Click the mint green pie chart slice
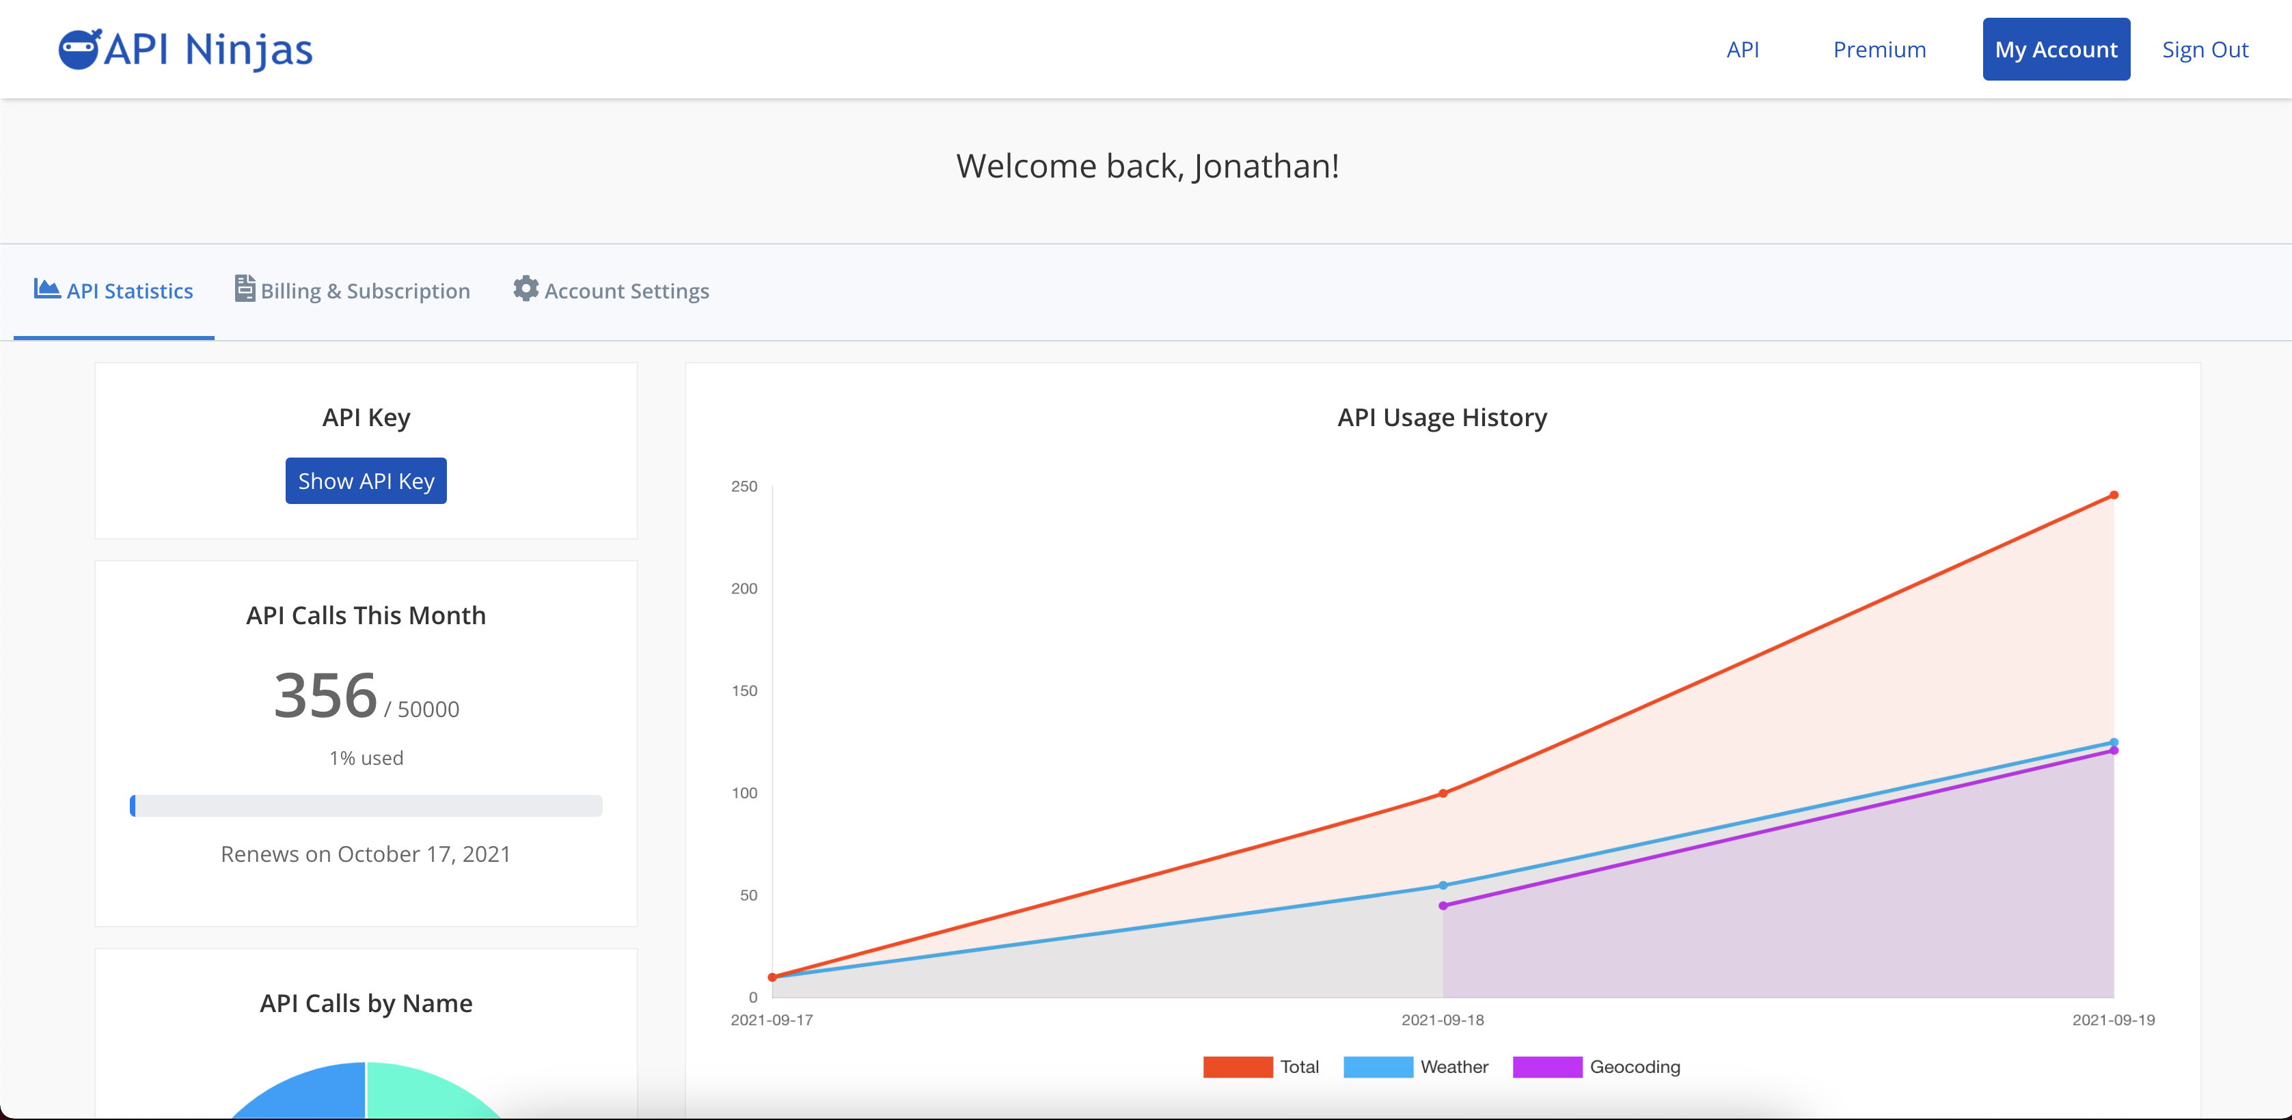 [422, 1093]
